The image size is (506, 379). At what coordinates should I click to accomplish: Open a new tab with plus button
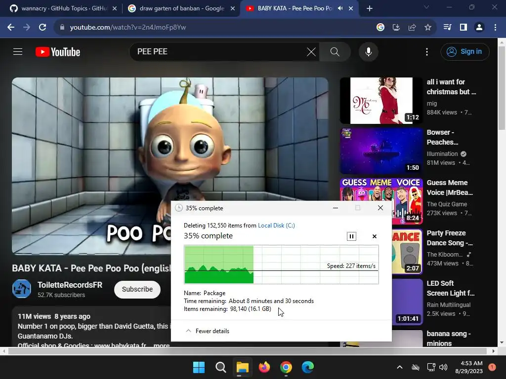(x=370, y=9)
